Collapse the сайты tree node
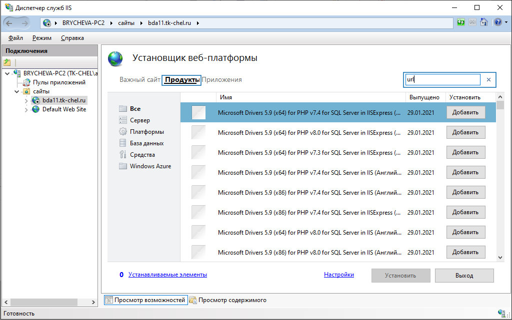Viewport: 512px width, 320px height. coord(16,91)
